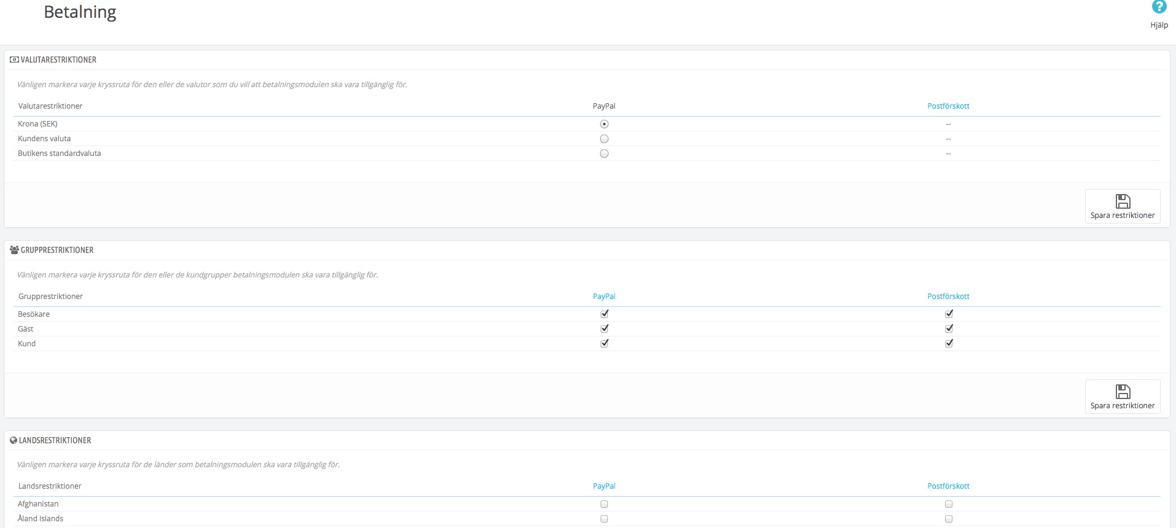Viewport: 1176px width, 528px height.
Task: Click the Åland Islands row label
Action: click(x=41, y=519)
